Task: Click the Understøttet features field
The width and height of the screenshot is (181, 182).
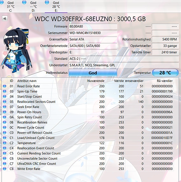Action: coord(123,65)
